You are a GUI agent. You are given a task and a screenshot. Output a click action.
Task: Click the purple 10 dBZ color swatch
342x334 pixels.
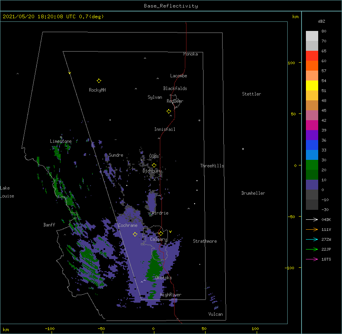(312, 185)
